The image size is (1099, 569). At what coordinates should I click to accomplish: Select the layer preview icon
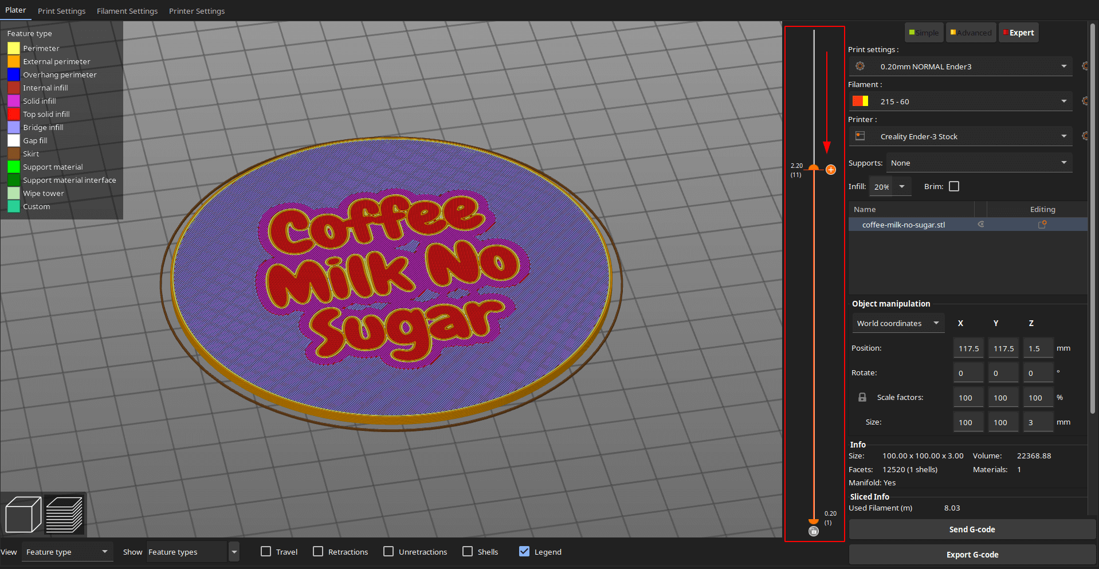tap(64, 514)
